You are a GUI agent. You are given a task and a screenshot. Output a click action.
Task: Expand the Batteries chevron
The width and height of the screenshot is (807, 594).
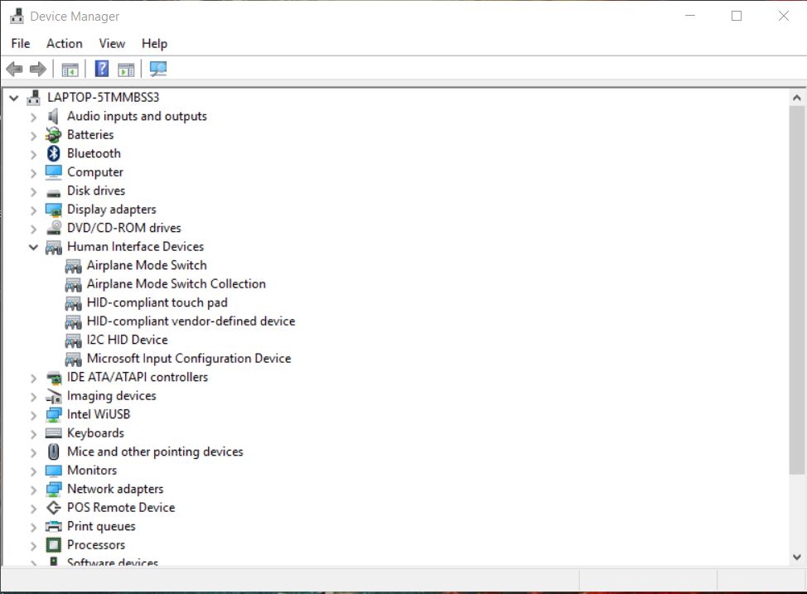(33, 136)
